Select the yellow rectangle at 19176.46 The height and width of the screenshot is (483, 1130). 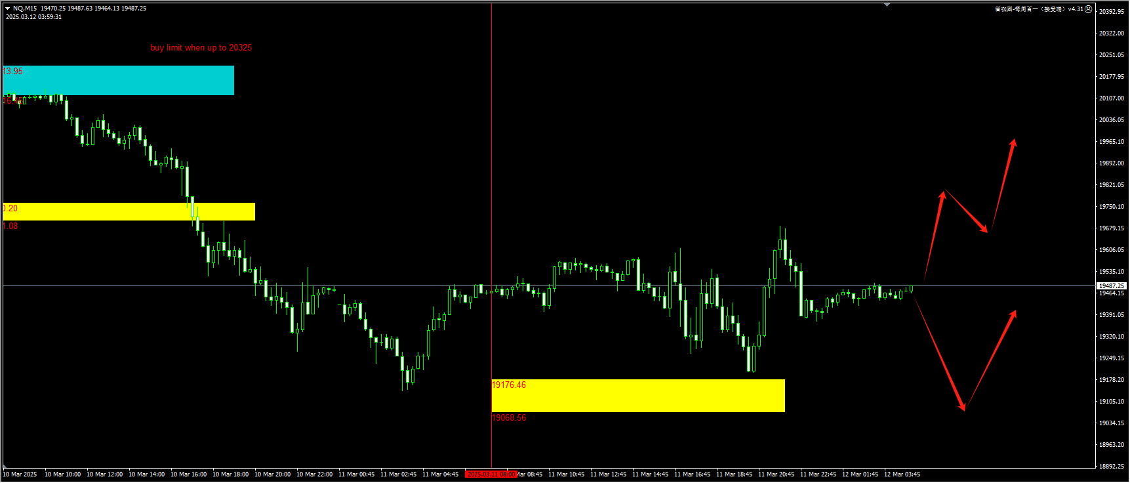tap(637, 396)
